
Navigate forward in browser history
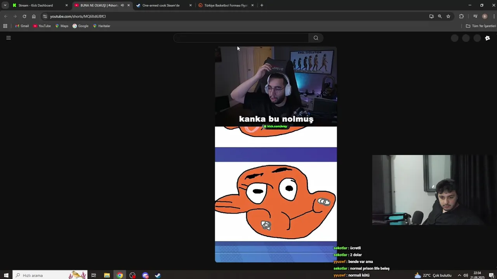coord(15,16)
